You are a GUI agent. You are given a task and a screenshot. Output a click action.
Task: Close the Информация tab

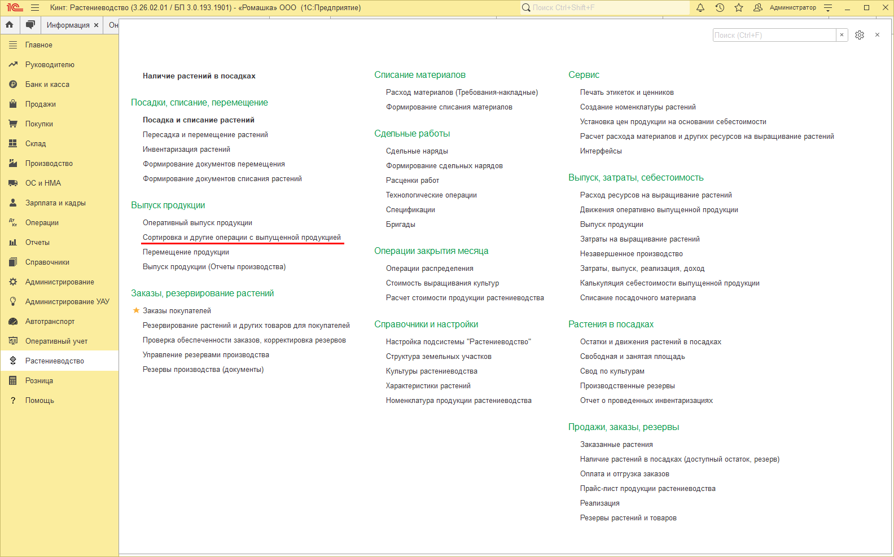pyautogui.click(x=97, y=25)
